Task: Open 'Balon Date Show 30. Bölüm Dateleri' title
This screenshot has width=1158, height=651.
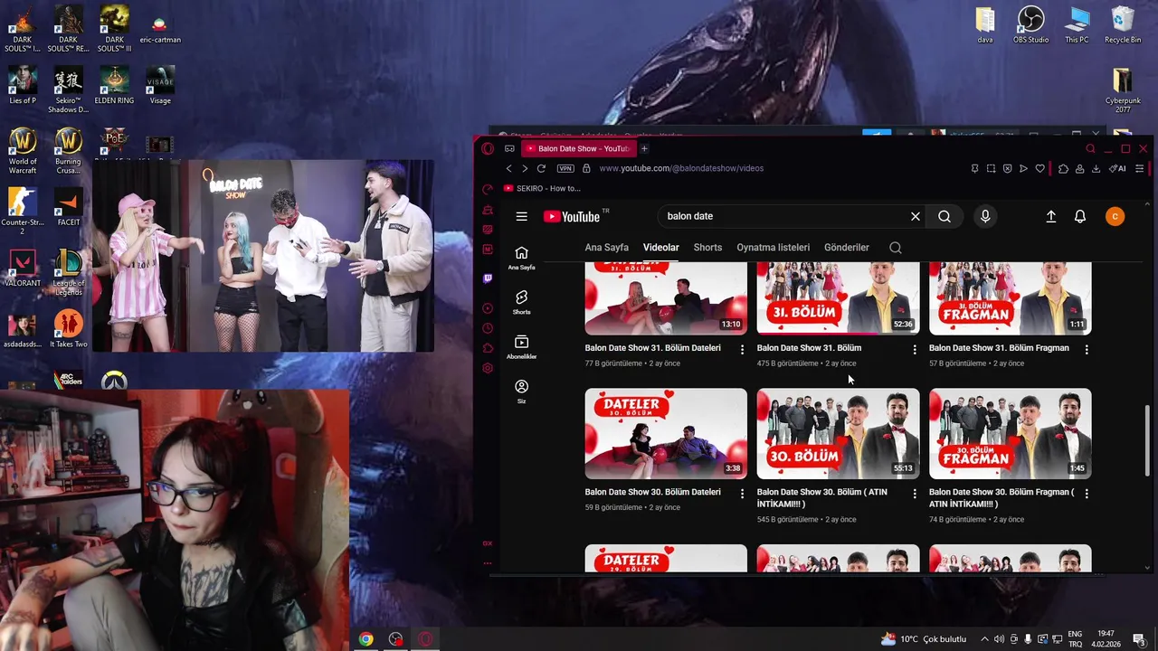Action: click(652, 492)
